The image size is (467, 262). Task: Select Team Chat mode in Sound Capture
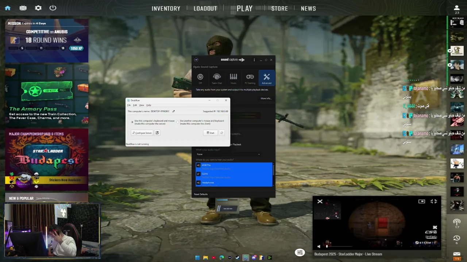coord(217,78)
